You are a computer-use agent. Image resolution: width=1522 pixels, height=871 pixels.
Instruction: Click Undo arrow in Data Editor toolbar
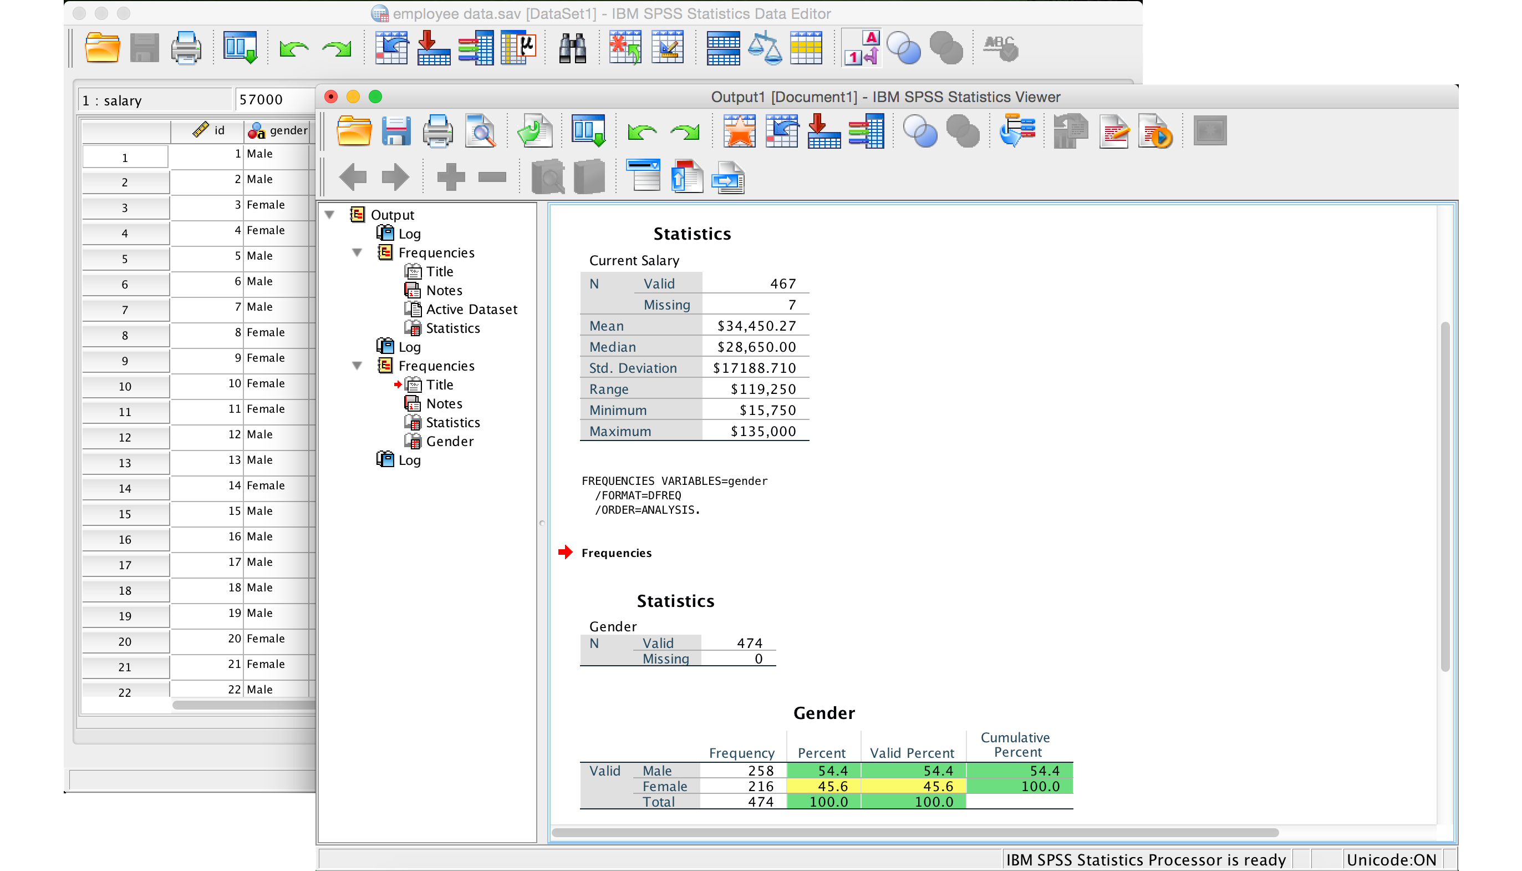pos(294,48)
